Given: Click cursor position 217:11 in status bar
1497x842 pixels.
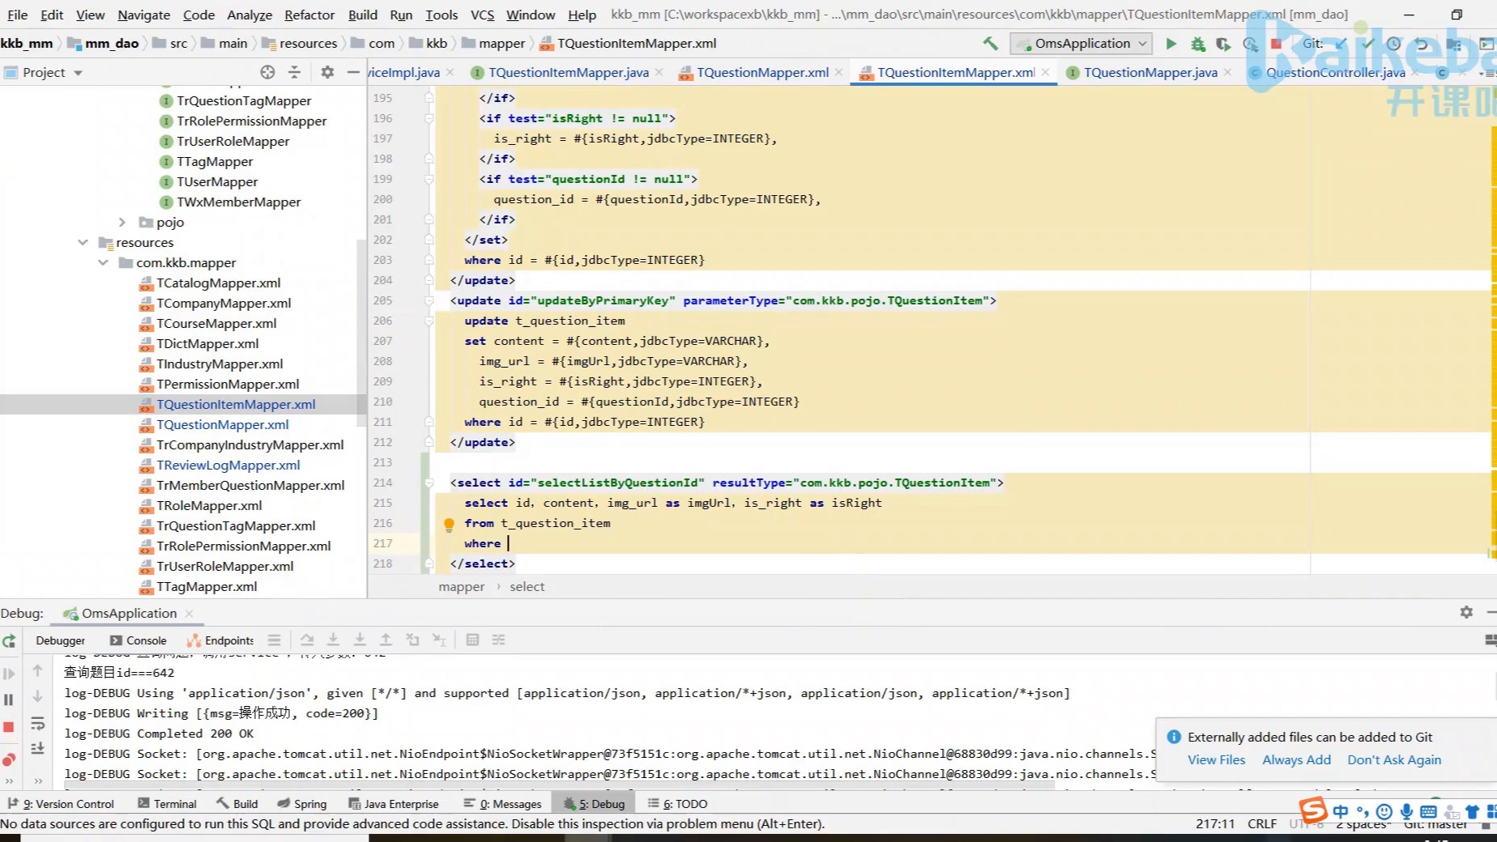Looking at the screenshot, I should click(1215, 823).
